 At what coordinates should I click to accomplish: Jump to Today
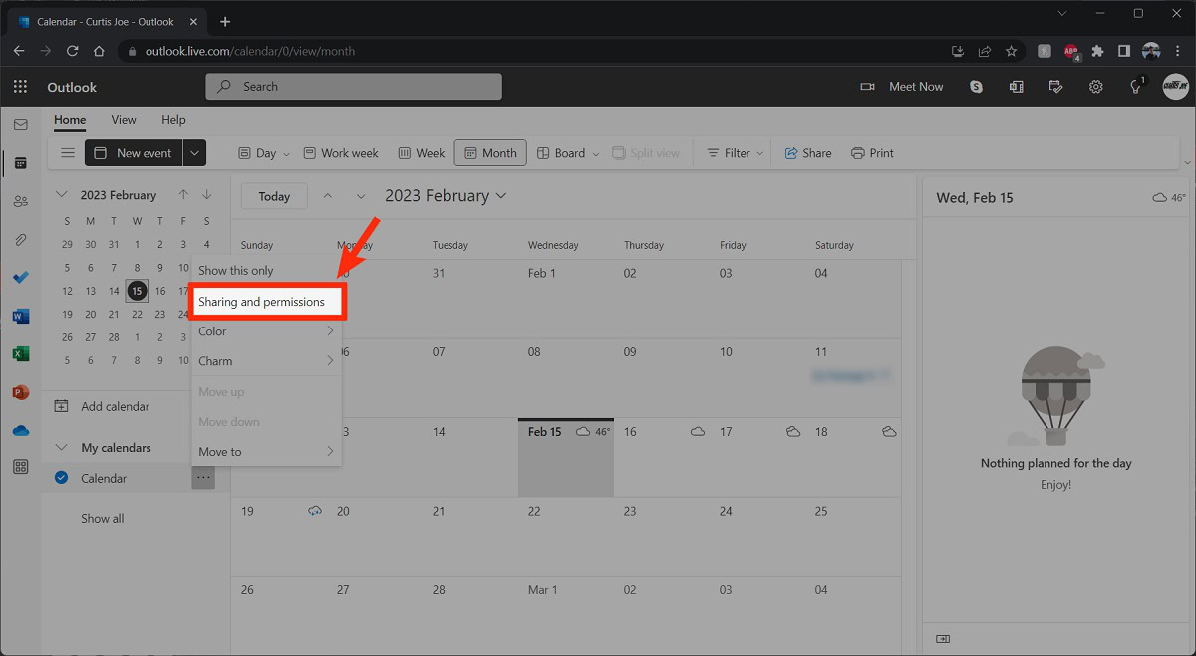pos(274,196)
